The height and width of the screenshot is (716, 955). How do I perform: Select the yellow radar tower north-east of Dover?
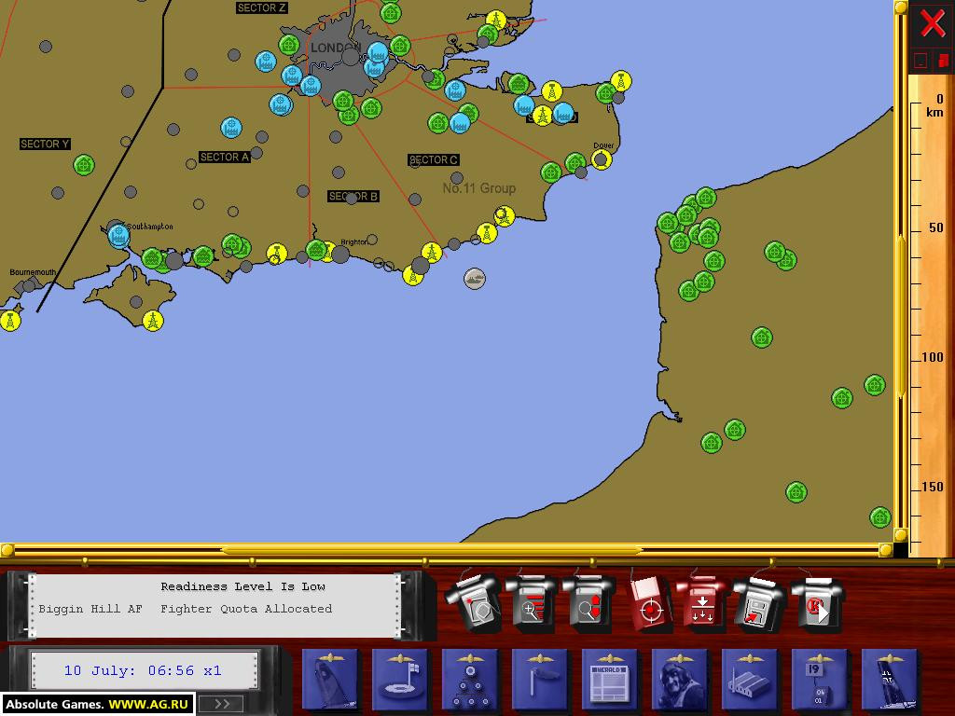click(620, 80)
